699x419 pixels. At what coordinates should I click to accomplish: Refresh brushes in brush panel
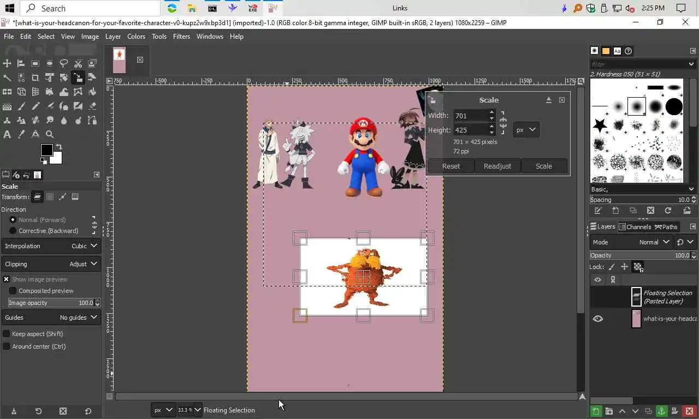(668, 211)
